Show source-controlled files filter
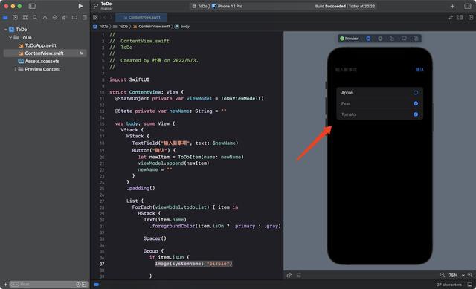The width and height of the screenshot is (476, 289). pos(84,285)
